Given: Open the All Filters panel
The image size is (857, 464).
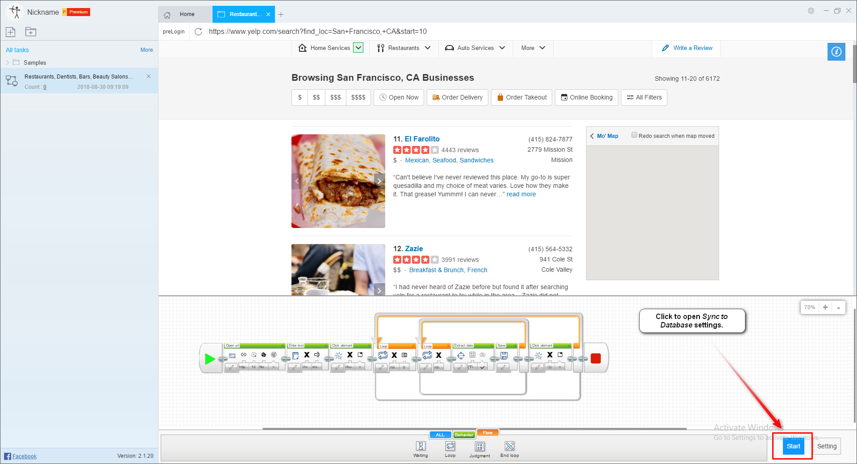Looking at the screenshot, I should (644, 97).
